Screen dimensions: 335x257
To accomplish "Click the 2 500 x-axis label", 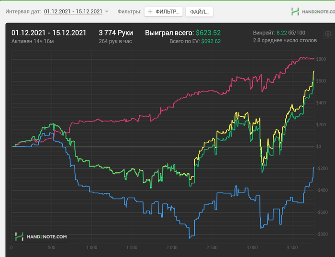I will (212, 247).
